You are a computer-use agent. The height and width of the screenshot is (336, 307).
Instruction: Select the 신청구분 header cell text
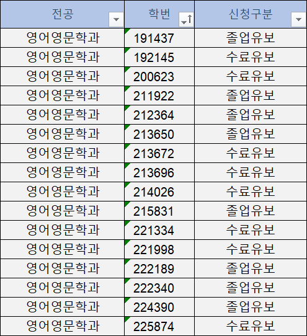(251, 14)
